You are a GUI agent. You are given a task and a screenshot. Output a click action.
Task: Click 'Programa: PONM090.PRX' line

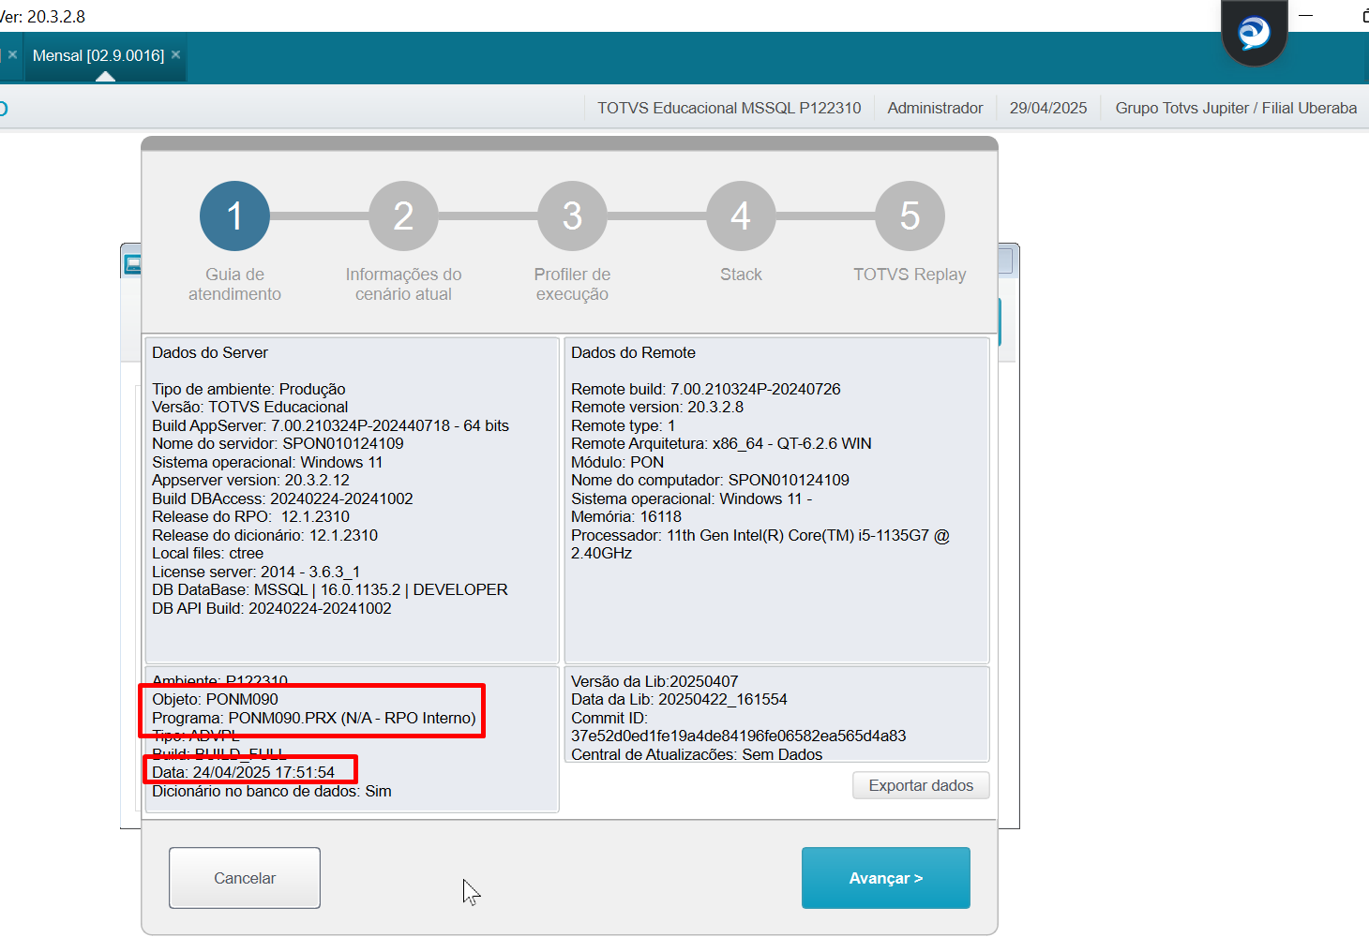point(314,718)
